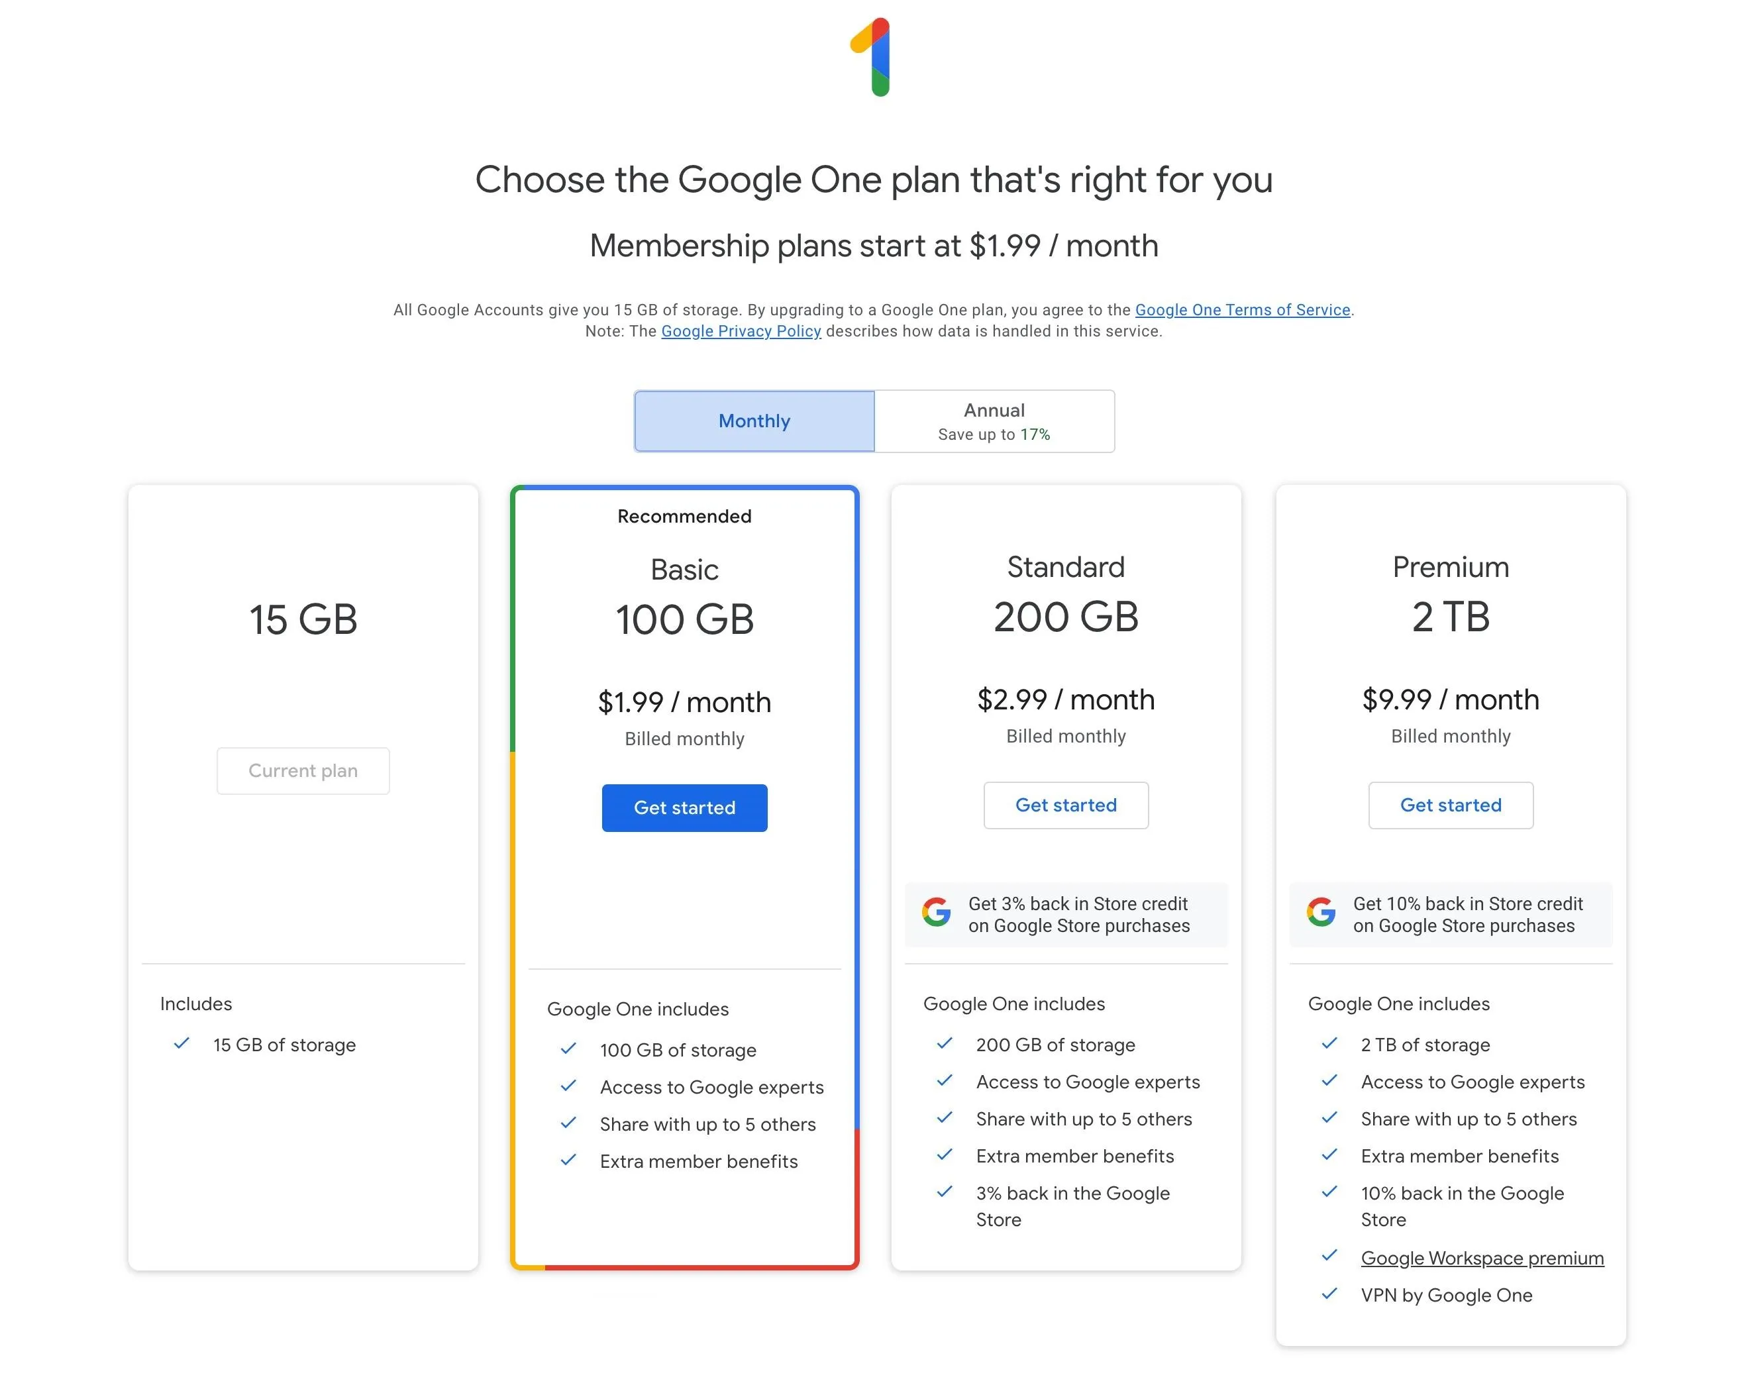Click the Recommended label on Basic card

click(685, 517)
